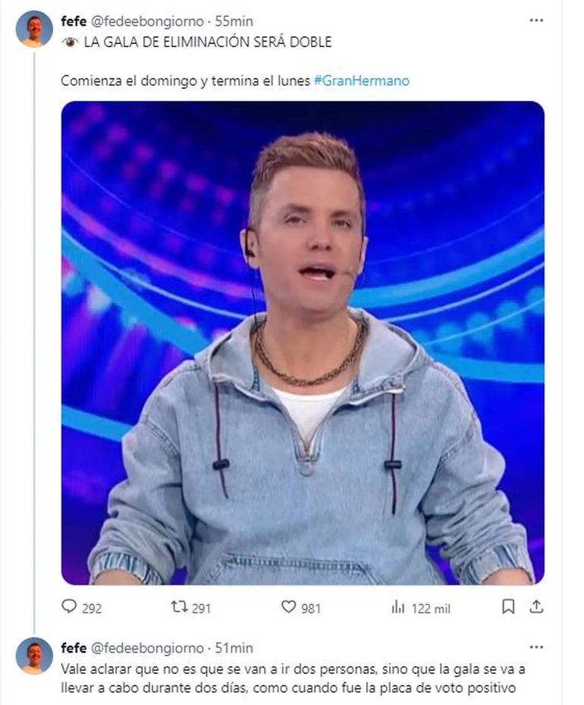Image resolution: width=584 pixels, height=705 pixels.
Task: Click the 51min timestamp
Action: (x=235, y=648)
